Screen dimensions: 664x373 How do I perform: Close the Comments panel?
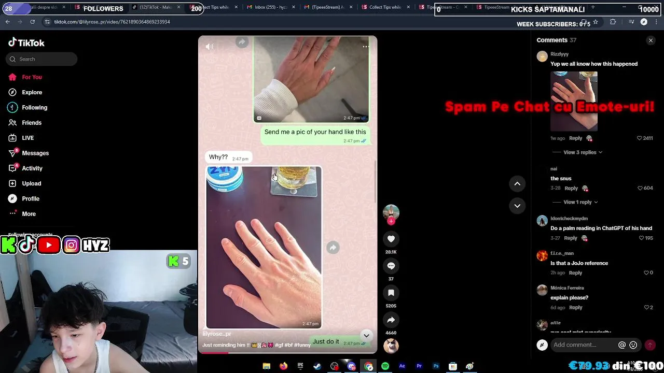coord(651,40)
